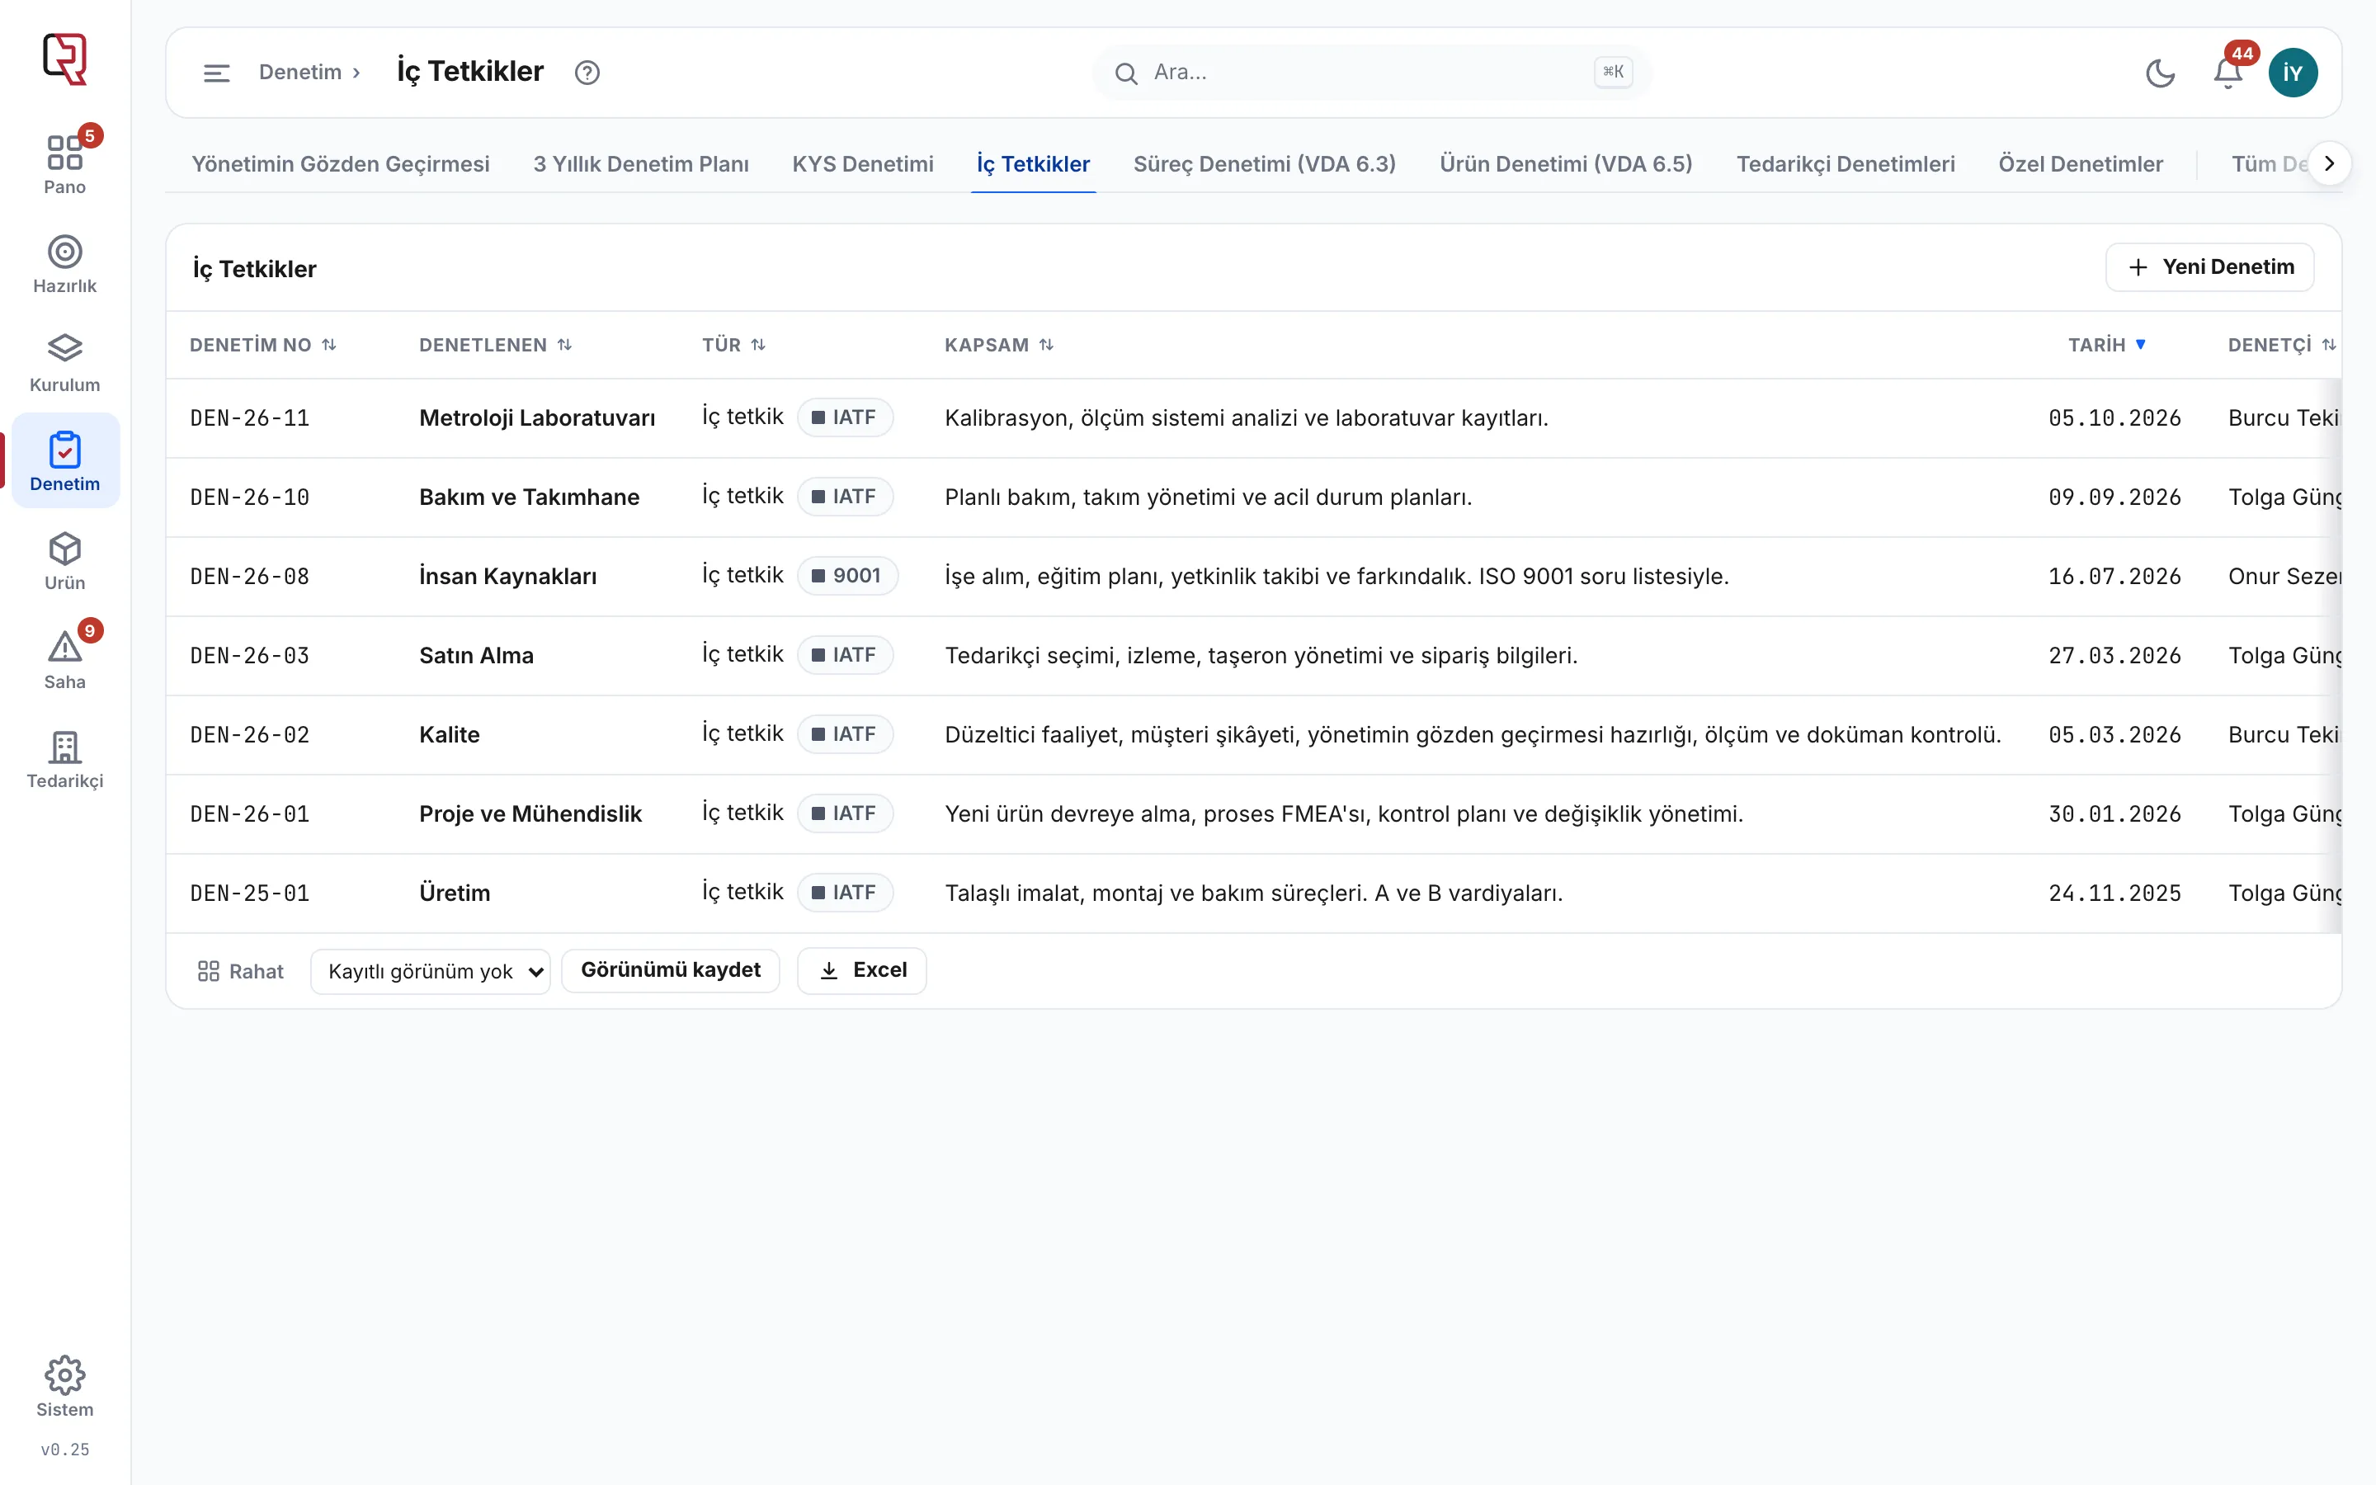Image resolution: width=2376 pixels, height=1485 pixels.
Task: Sort by Kapsam column
Action: [x=998, y=345]
